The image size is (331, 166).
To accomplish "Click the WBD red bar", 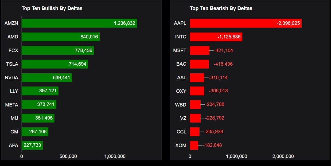I will coord(195,105).
